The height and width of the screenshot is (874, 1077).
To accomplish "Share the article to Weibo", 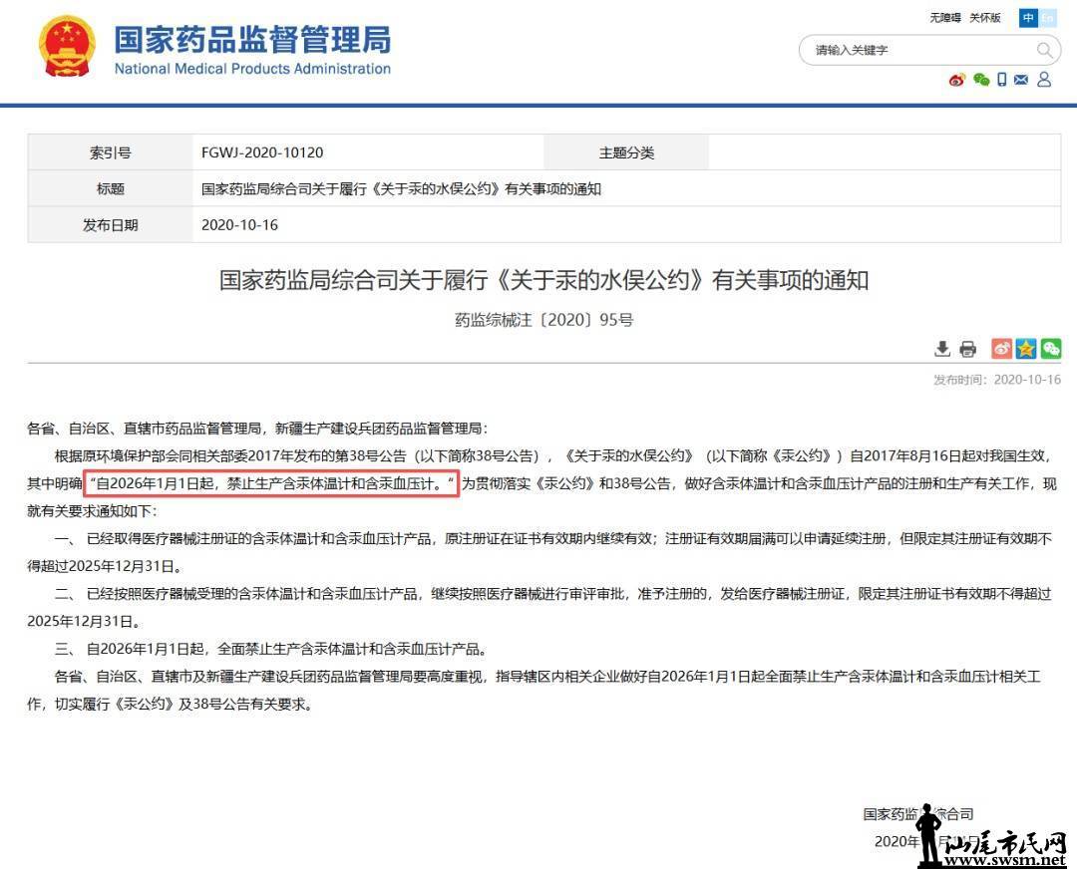I will click(x=1001, y=349).
